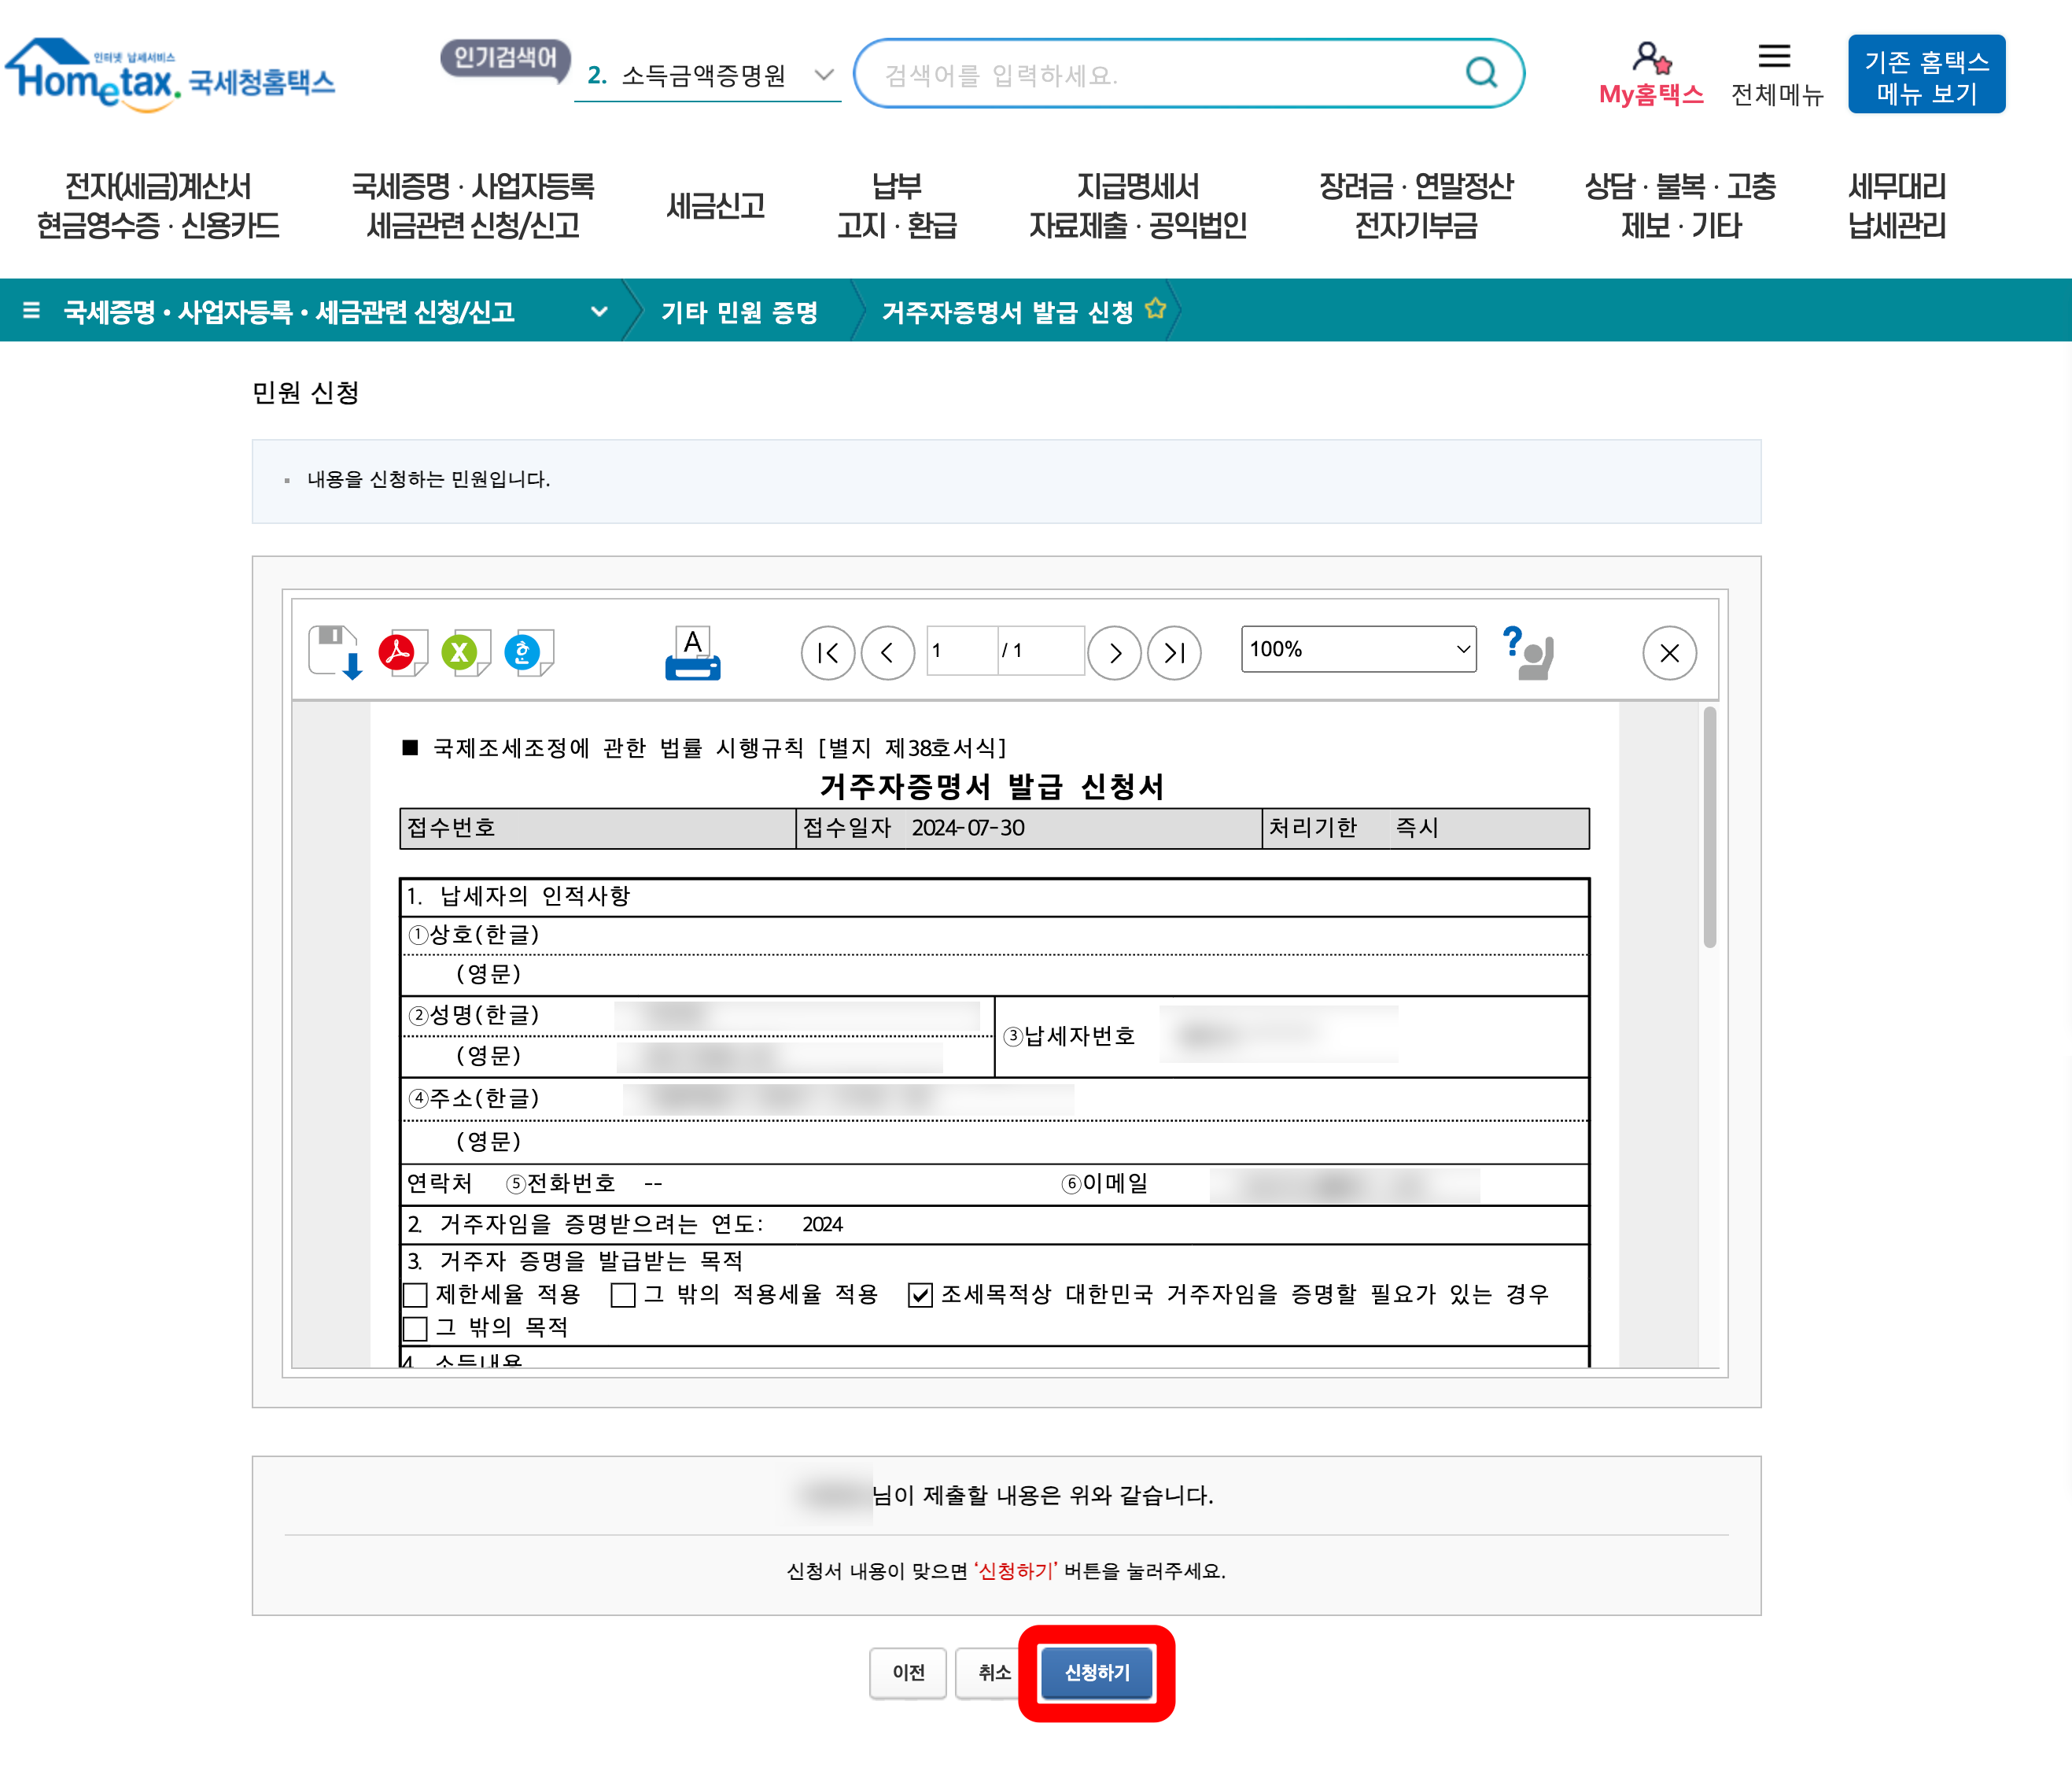Open the 기타 민원 증명 breadcrumb menu
This screenshot has width=2072, height=1786.
(739, 311)
